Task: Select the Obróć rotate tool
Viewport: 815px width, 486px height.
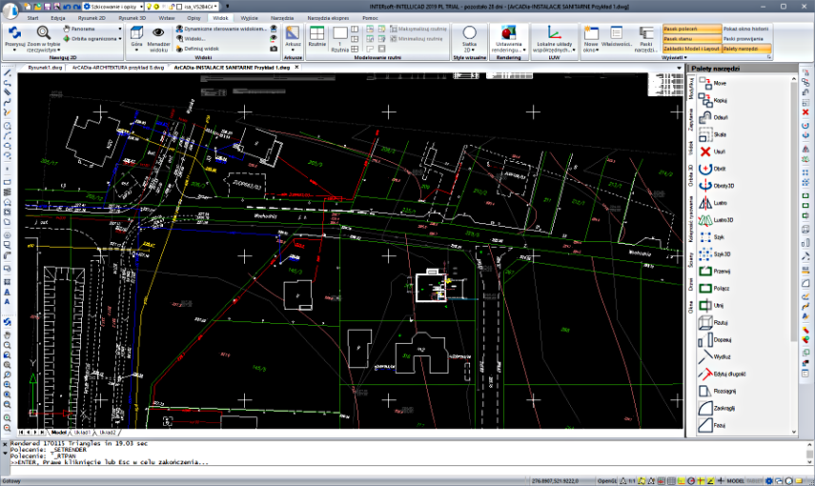Action: coord(712,169)
